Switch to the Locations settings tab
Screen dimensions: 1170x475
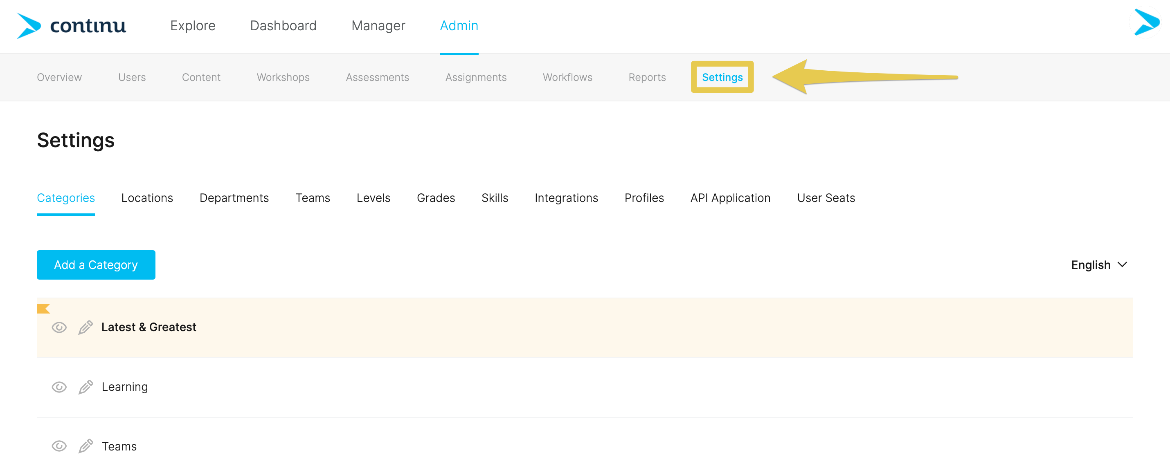(x=147, y=198)
